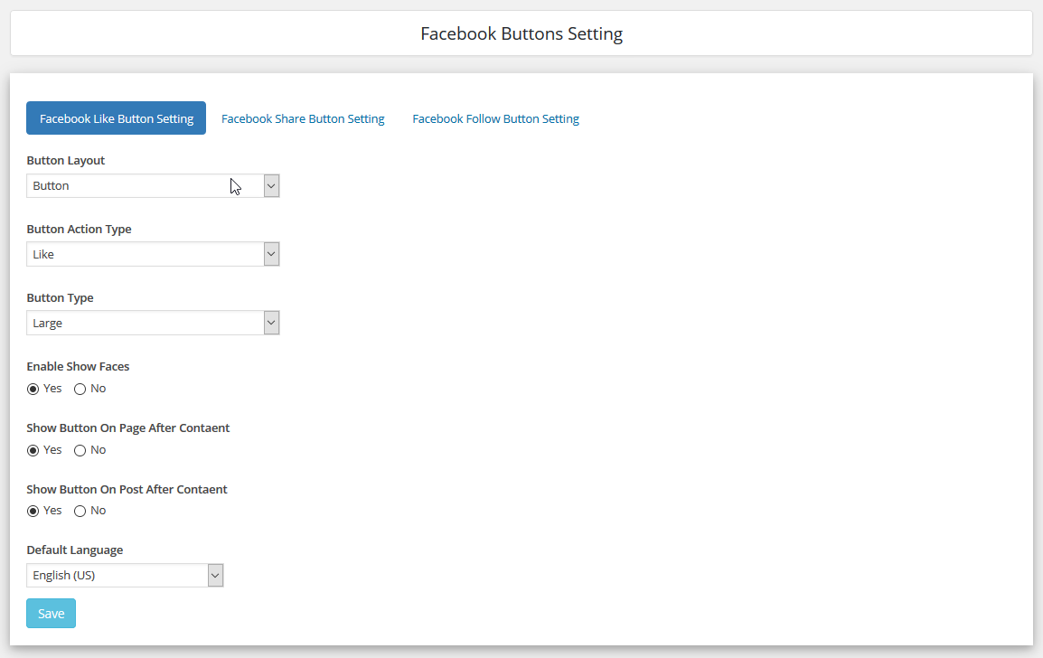Switch to Facebook Share Button Setting tab
This screenshot has width=1043, height=658.
[303, 118]
